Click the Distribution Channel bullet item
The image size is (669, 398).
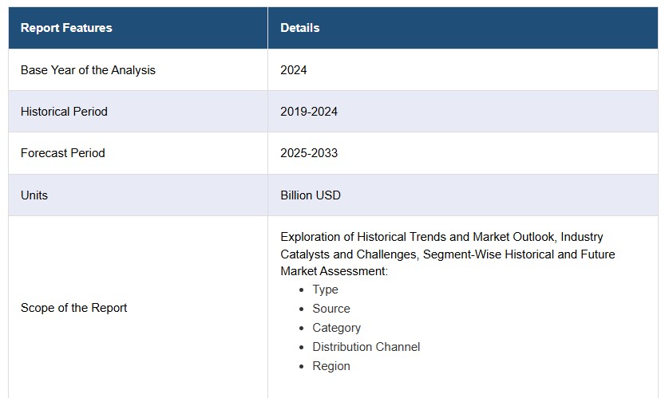click(366, 347)
